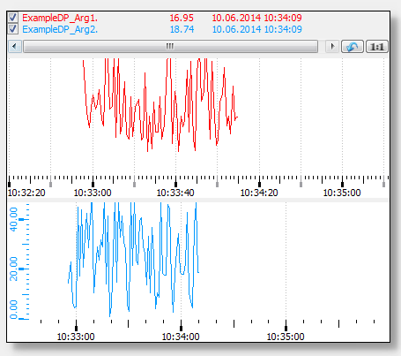Select the red ExampleDP_Arg1 legend label
This screenshot has width=401, height=356.
coord(60,18)
